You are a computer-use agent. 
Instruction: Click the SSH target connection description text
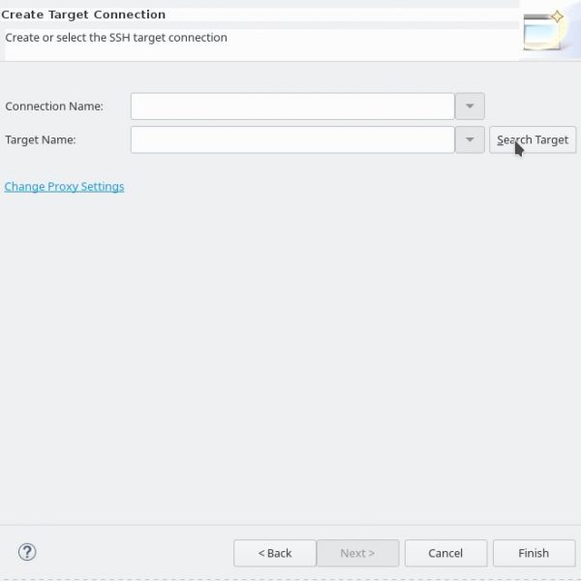tap(116, 38)
